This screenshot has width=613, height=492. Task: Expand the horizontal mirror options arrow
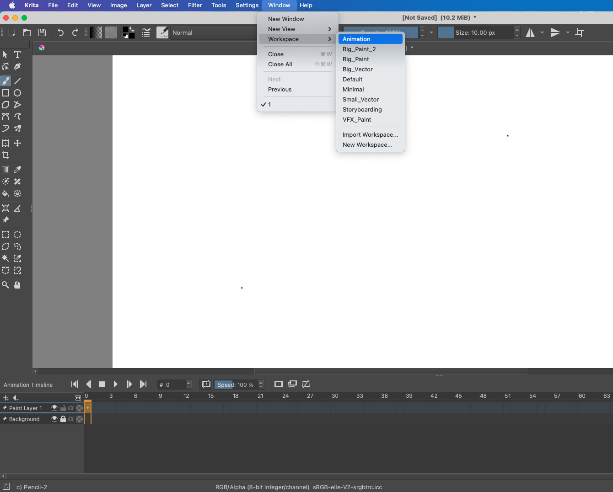pos(542,32)
